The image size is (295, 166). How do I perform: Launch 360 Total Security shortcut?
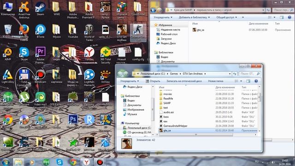[x=106, y=55]
